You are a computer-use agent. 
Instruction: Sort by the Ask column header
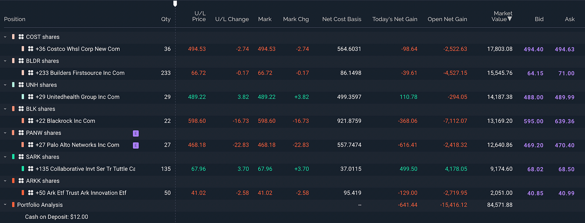570,19
